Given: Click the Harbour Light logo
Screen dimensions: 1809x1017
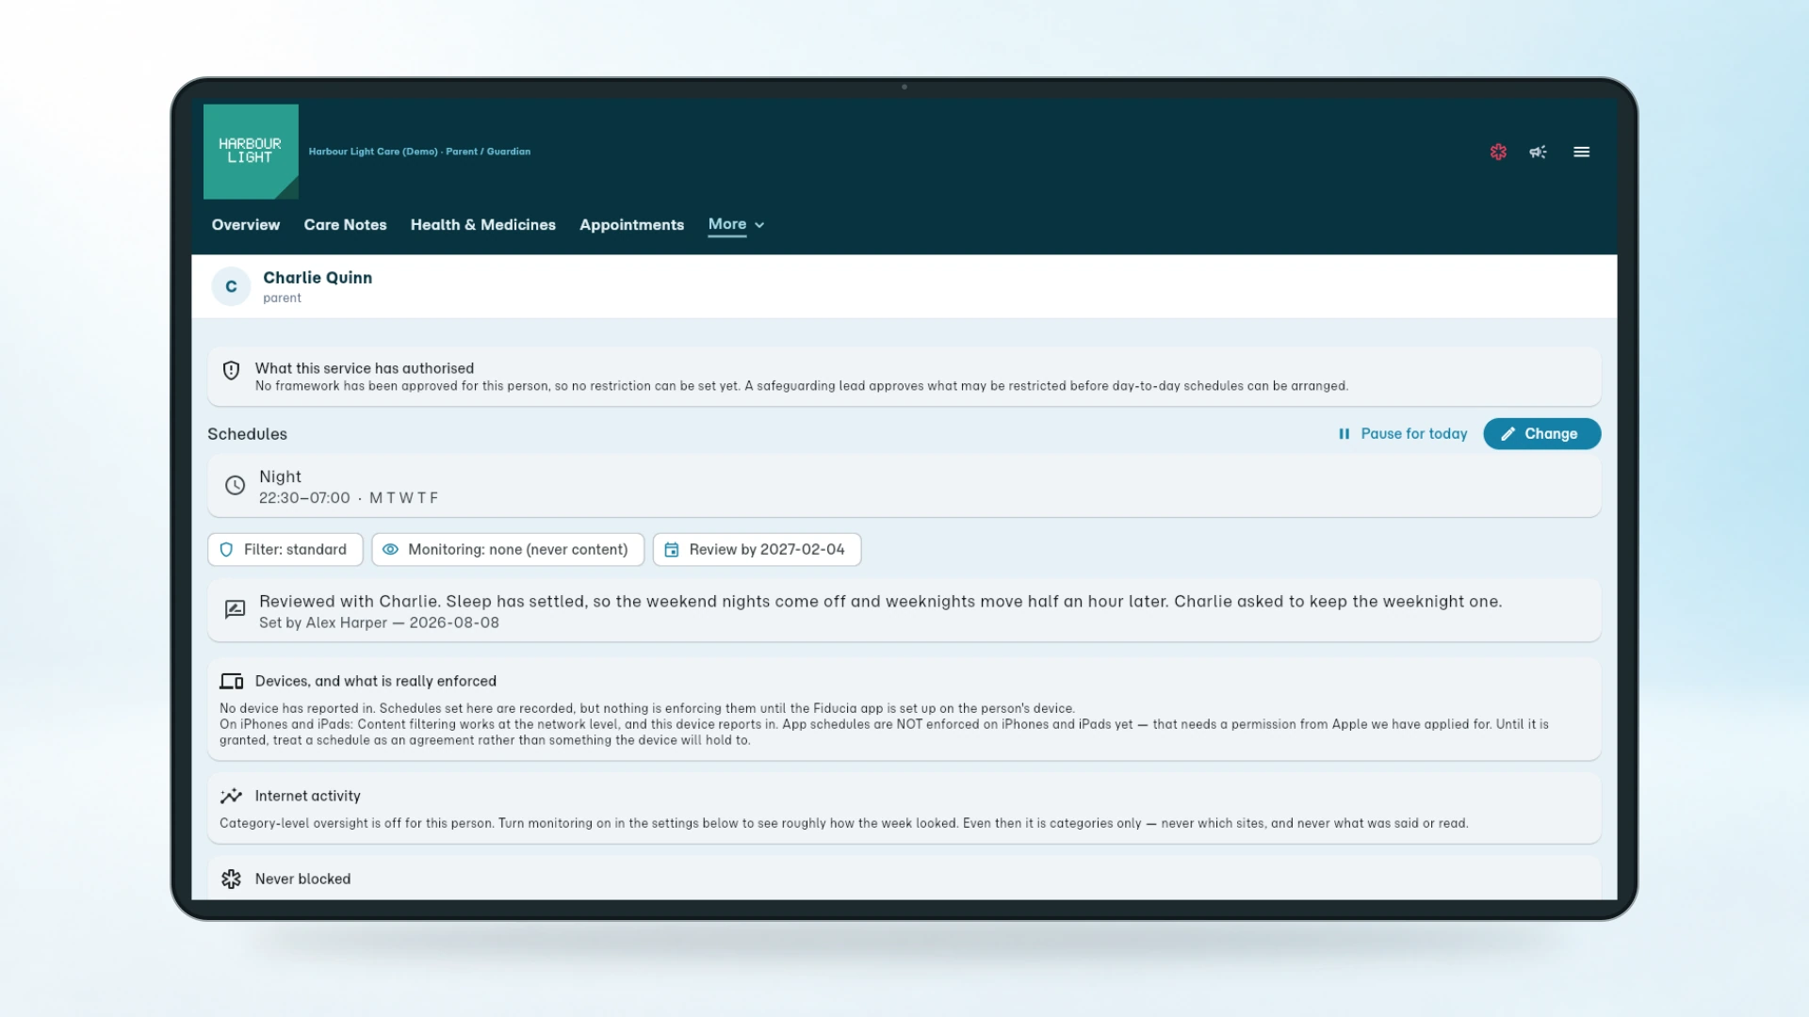Looking at the screenshot, I should click(251, 152).
